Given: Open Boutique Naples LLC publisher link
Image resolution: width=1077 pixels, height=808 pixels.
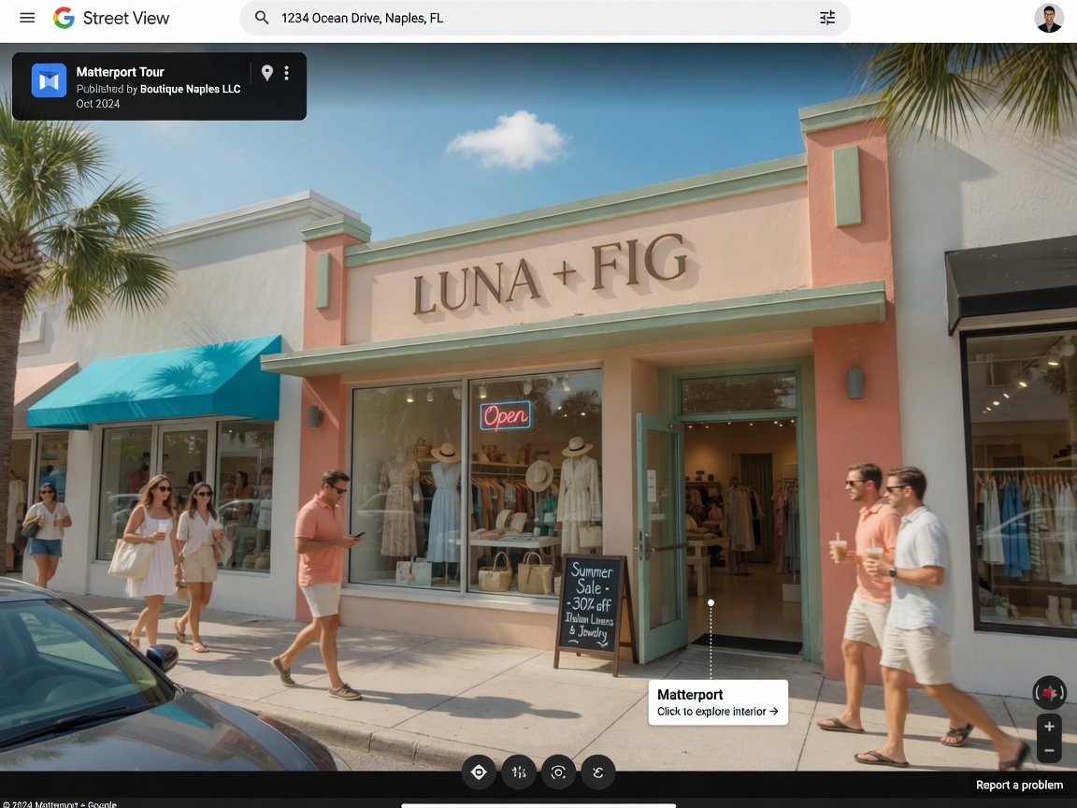Looking at the screenshot, I should click(x=191, y=89).
